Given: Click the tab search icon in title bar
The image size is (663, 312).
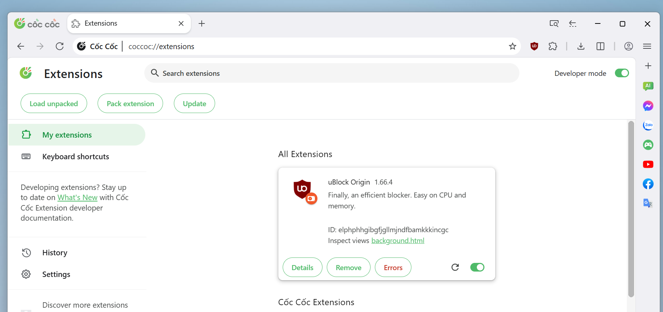Looking at the screenshot, I should [554, 23].
